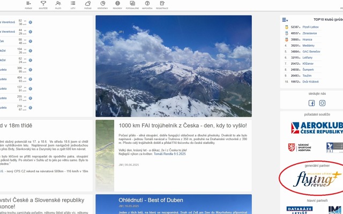
Task: Show info for the 44 km flight
Action: pos(31,32)
